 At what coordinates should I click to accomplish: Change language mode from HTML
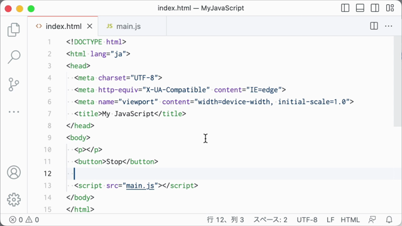tap(350, 220)
